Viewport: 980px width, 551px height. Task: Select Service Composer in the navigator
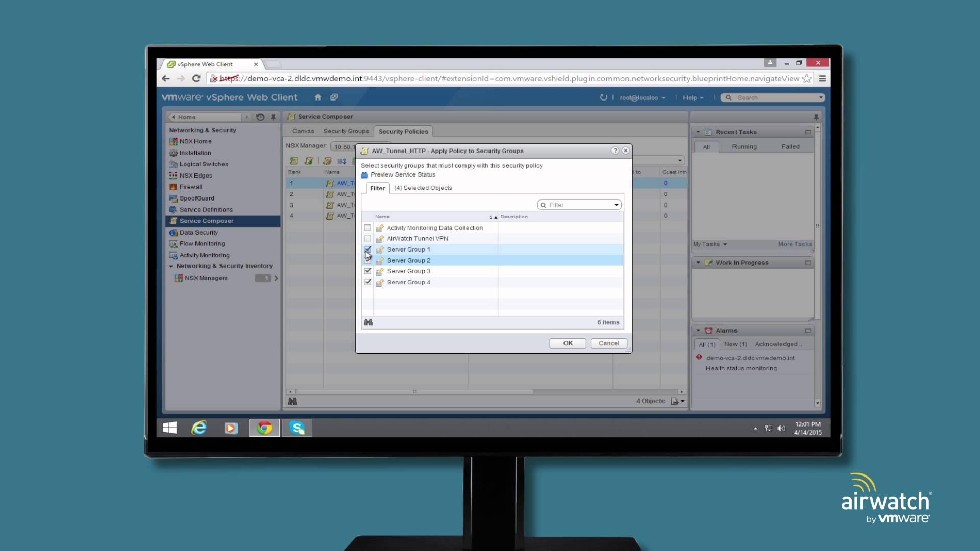(x=223, y=221)
